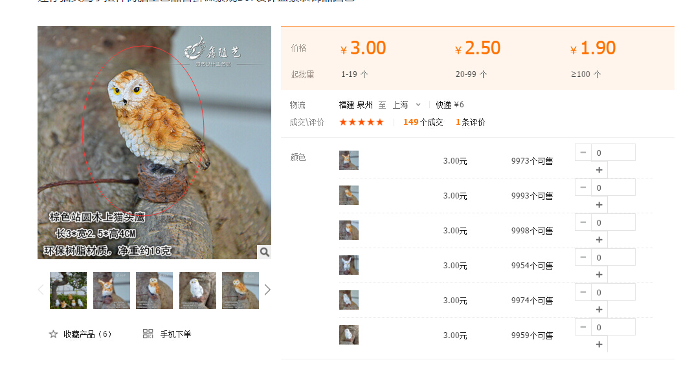Increase quantity for the 9973个可售 row

(x=599, y=170)
